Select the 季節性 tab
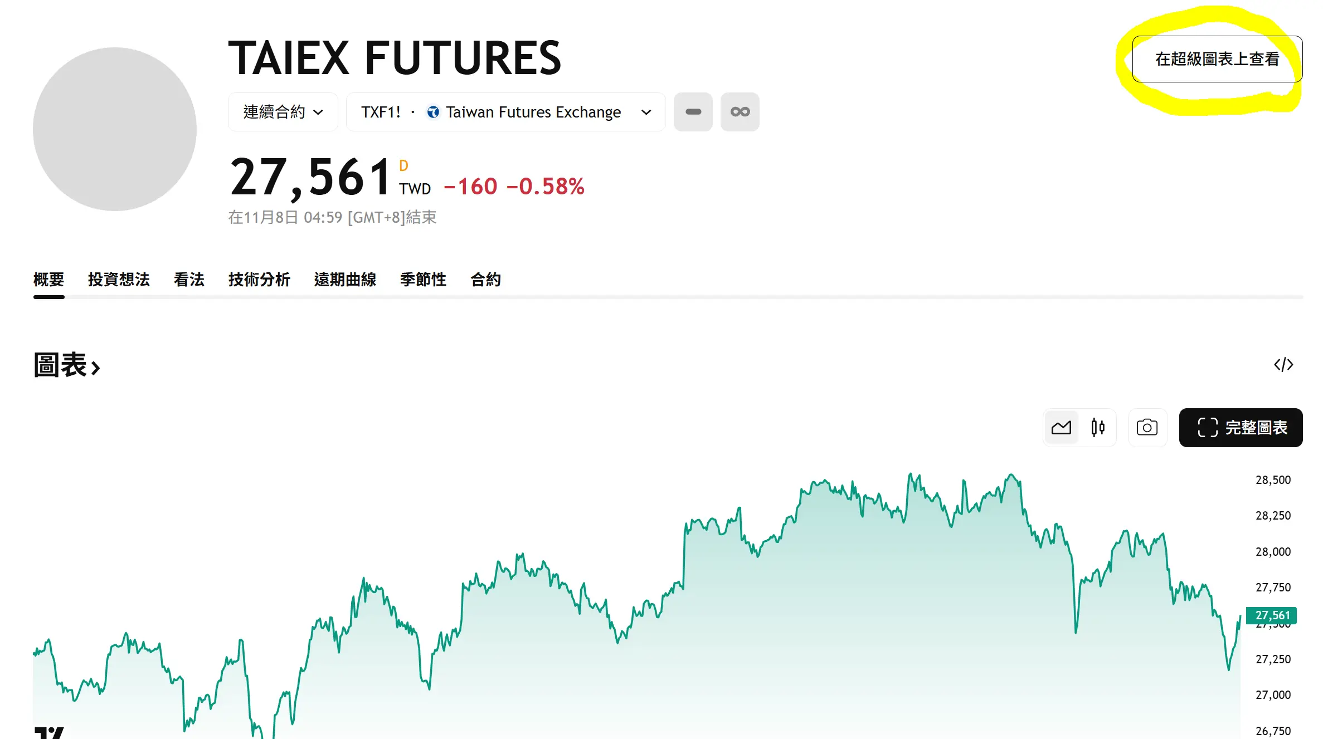The height and width of the screenshot is (739, 1323). (423, 280)
